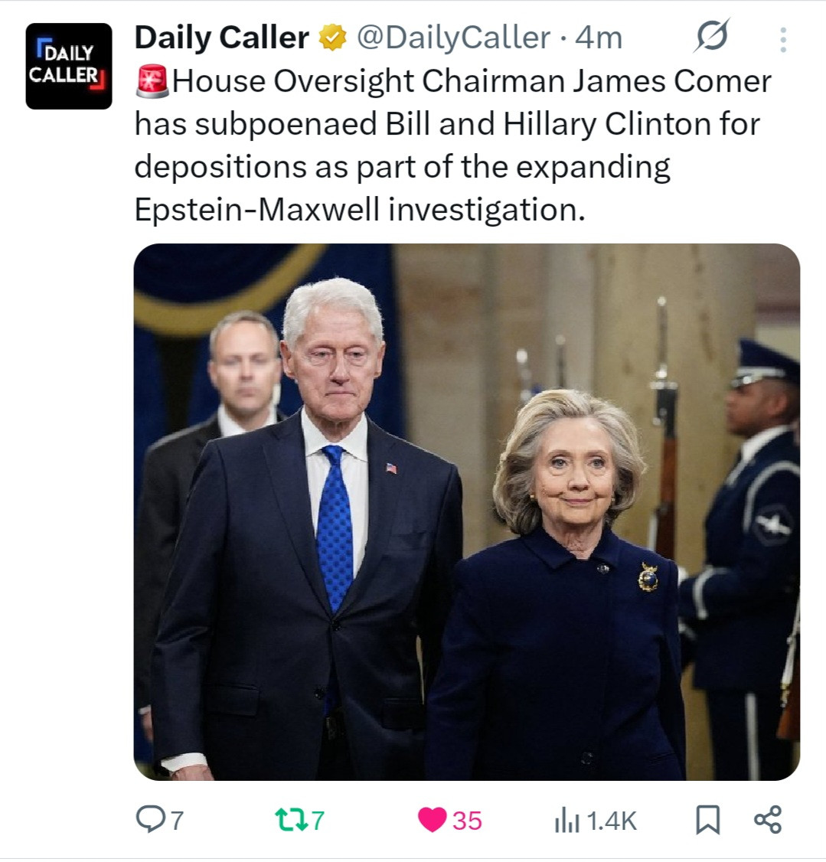Screen dimensions: 826x862
Task: Click the green repost arrows icon
Action: (x=291, y=819)
